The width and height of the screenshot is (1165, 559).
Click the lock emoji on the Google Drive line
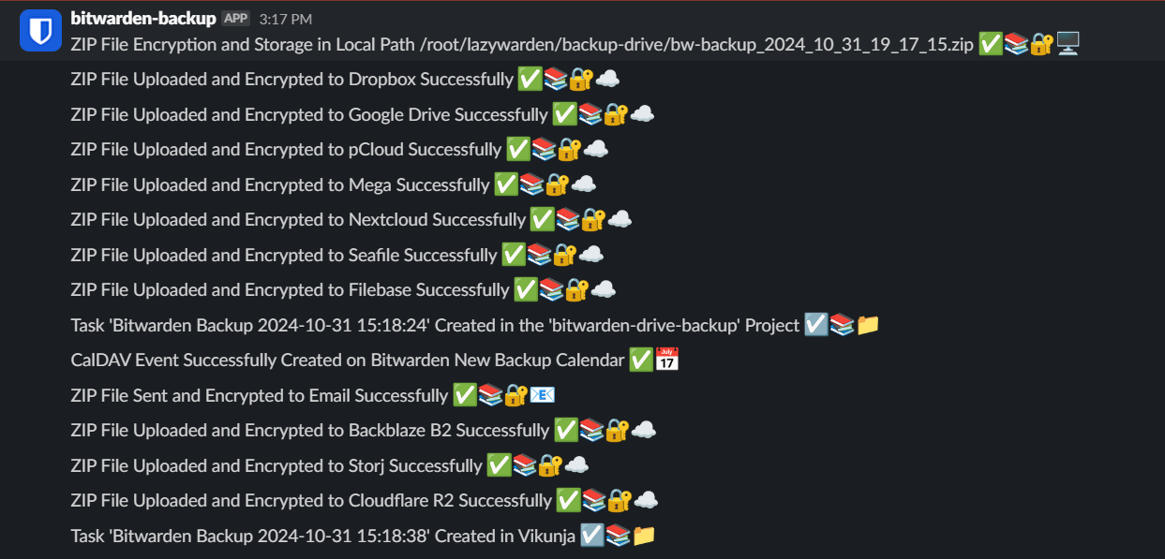click(x=616, y=114)
